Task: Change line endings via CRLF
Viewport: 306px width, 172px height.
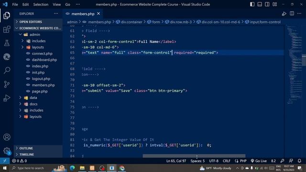Action: (226, 161)
